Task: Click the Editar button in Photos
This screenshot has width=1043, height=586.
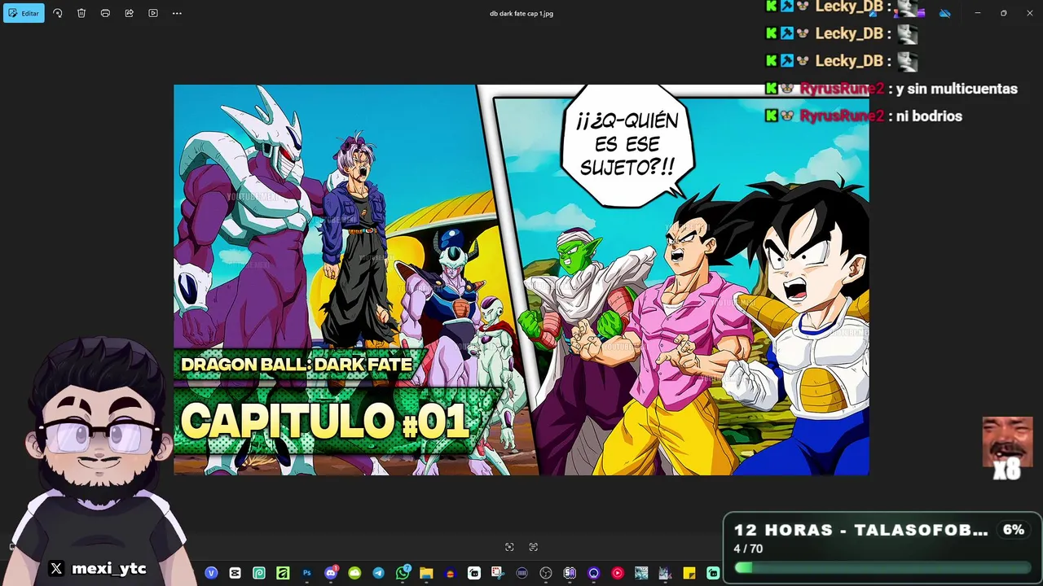Action: coord(24,13)
